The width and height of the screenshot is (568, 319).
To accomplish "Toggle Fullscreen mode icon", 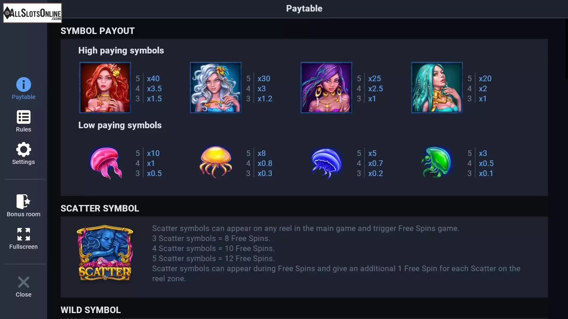I will (23, 234).
